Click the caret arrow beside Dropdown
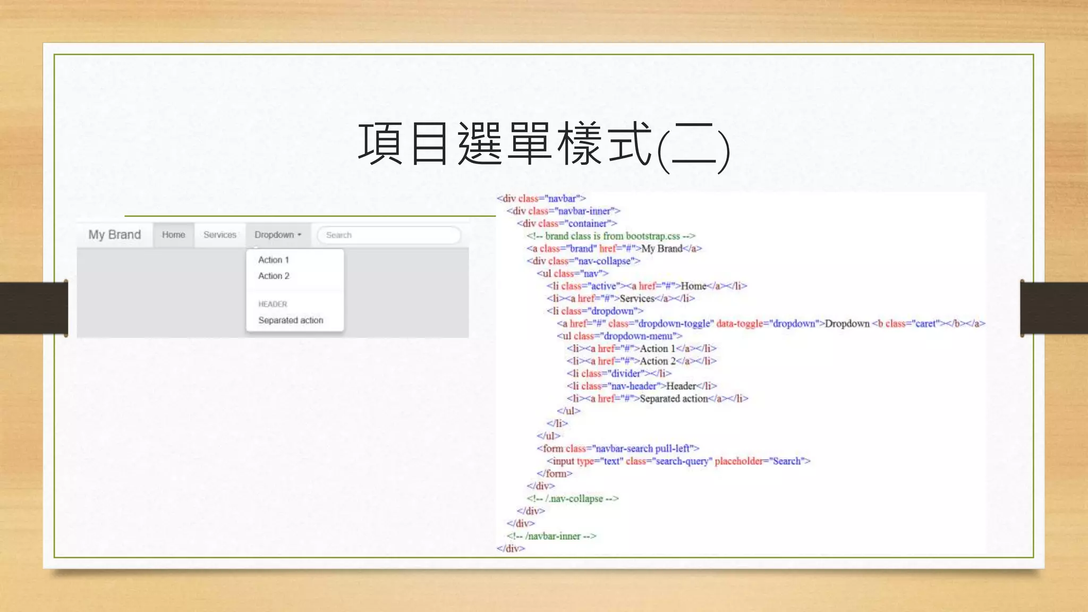The image size is (1088, 612). click(x=300, y=235)
